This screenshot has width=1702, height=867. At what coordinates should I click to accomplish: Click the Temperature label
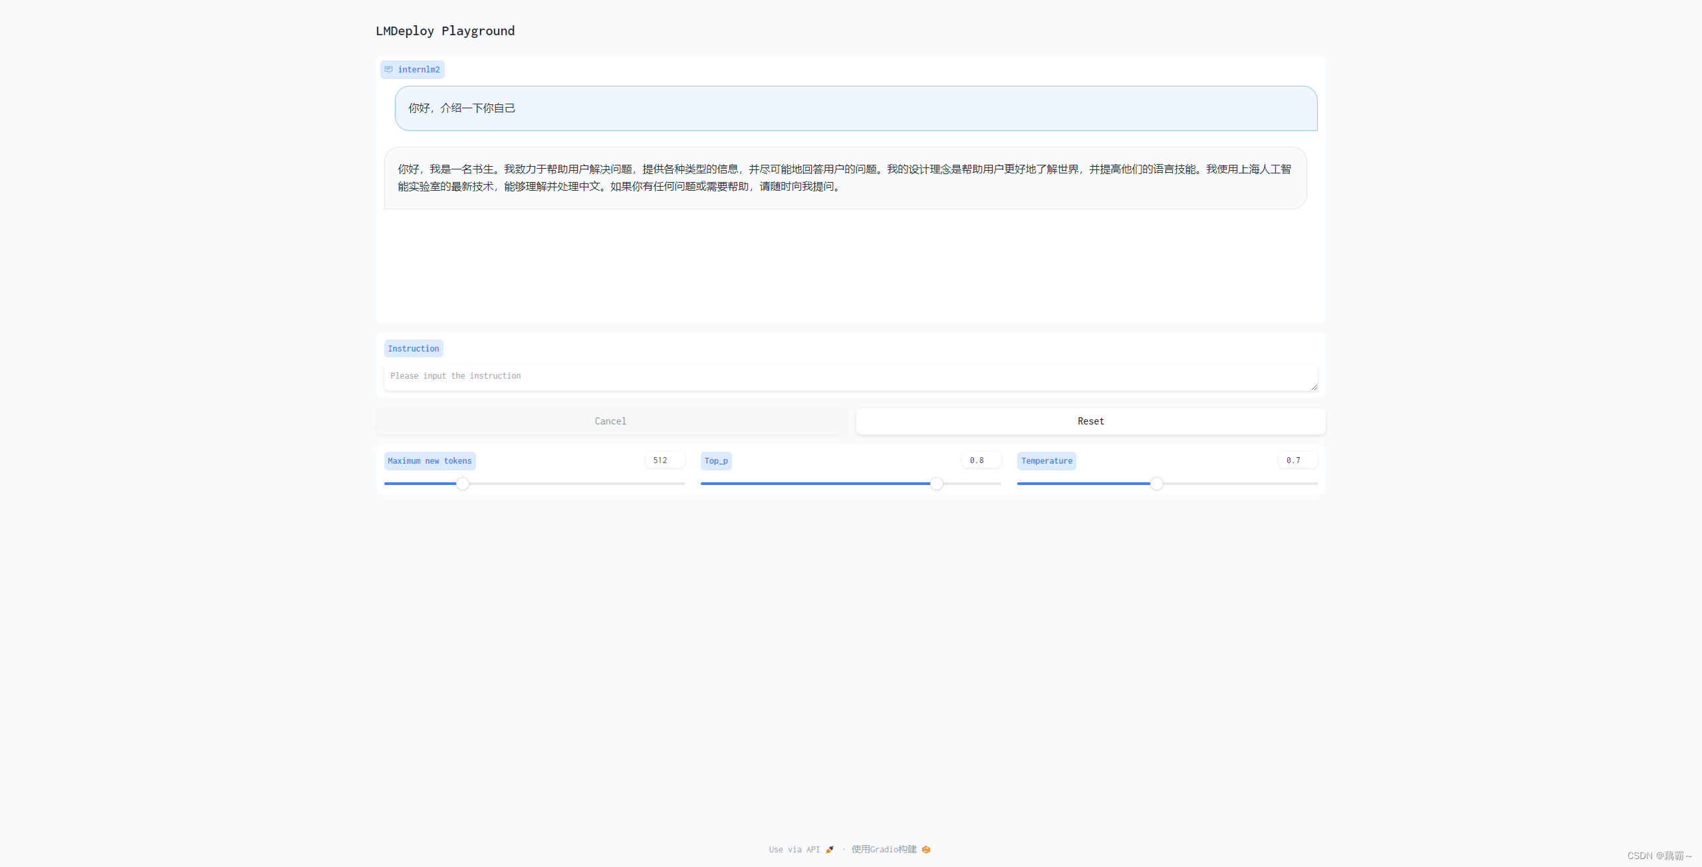click(x=1046, y=461)
